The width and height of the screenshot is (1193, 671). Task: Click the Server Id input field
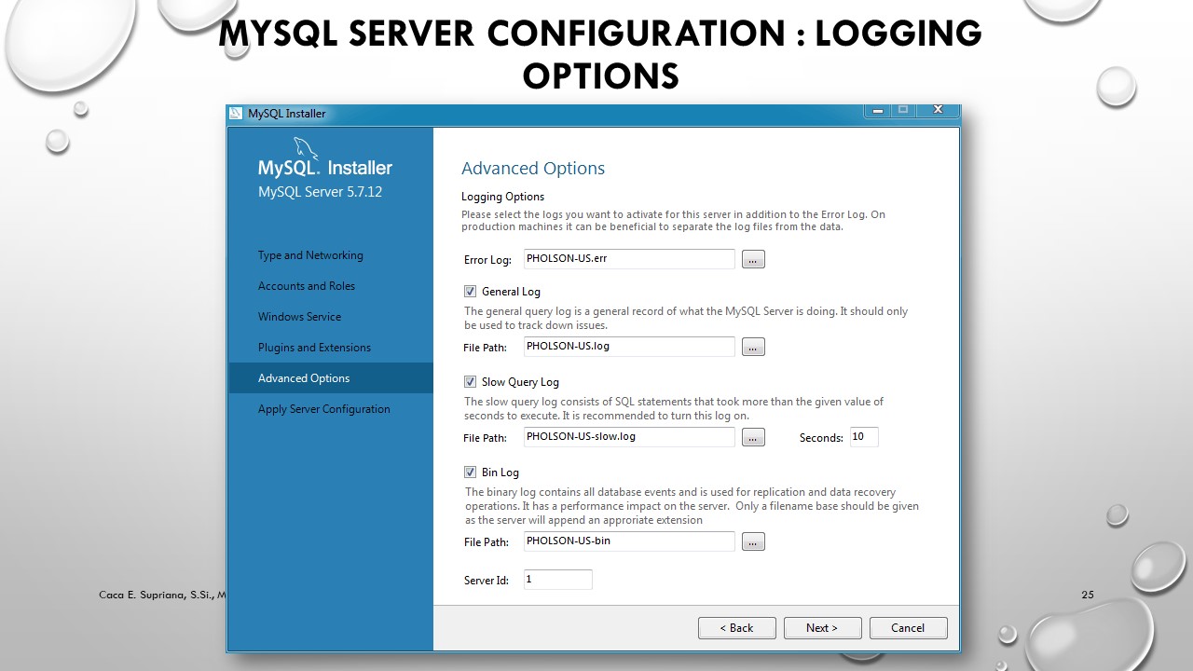coord(558,580)
